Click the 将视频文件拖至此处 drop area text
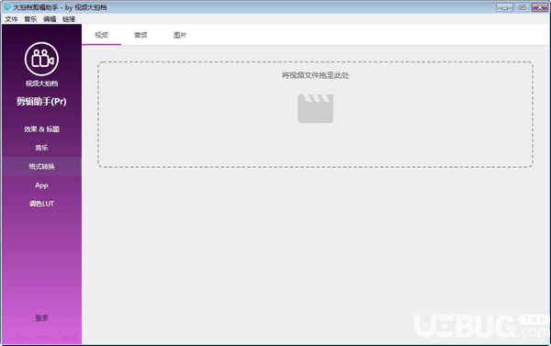This screenshot has width=551, height=346. (315, 75)
